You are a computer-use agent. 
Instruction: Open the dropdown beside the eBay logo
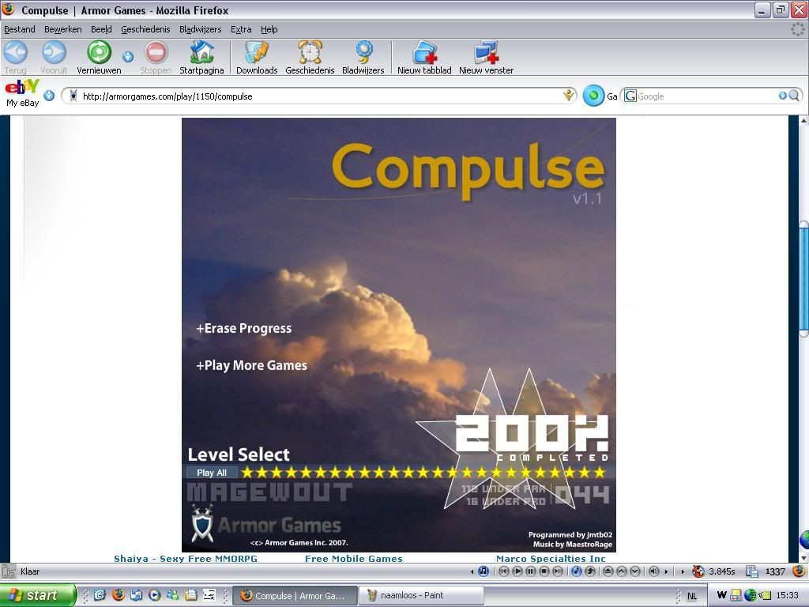49,96
